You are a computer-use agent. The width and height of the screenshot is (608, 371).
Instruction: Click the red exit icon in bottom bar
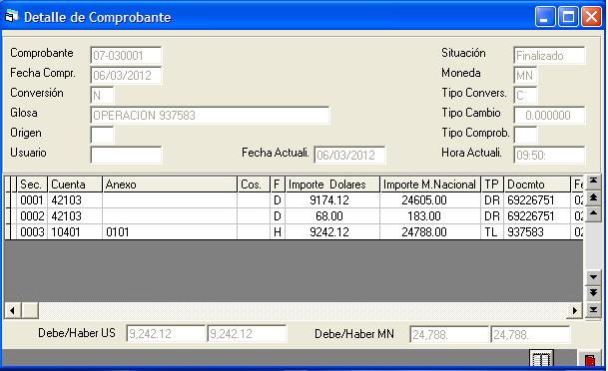click(590, 360)
